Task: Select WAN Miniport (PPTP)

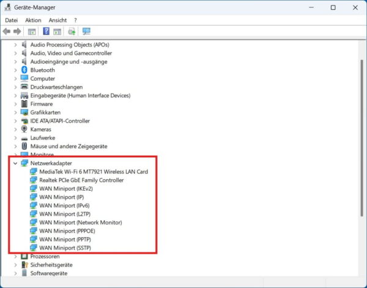Action: 65,239
